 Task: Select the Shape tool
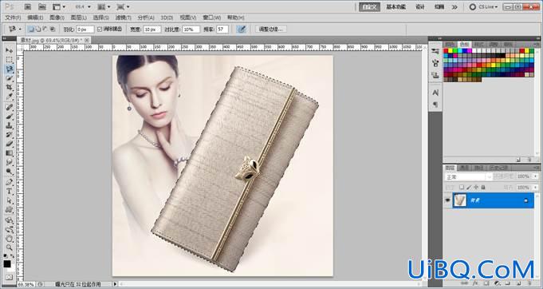pyautogui.click(x=10, y=210)
